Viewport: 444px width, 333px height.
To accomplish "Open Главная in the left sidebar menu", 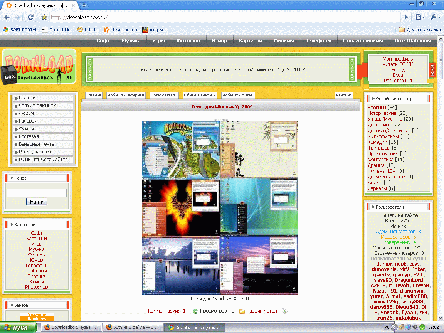I will (x=43, y=98).
